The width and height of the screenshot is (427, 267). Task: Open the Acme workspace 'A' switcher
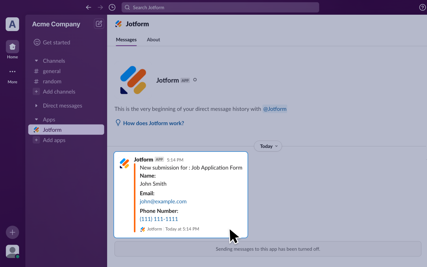point(12,24)
